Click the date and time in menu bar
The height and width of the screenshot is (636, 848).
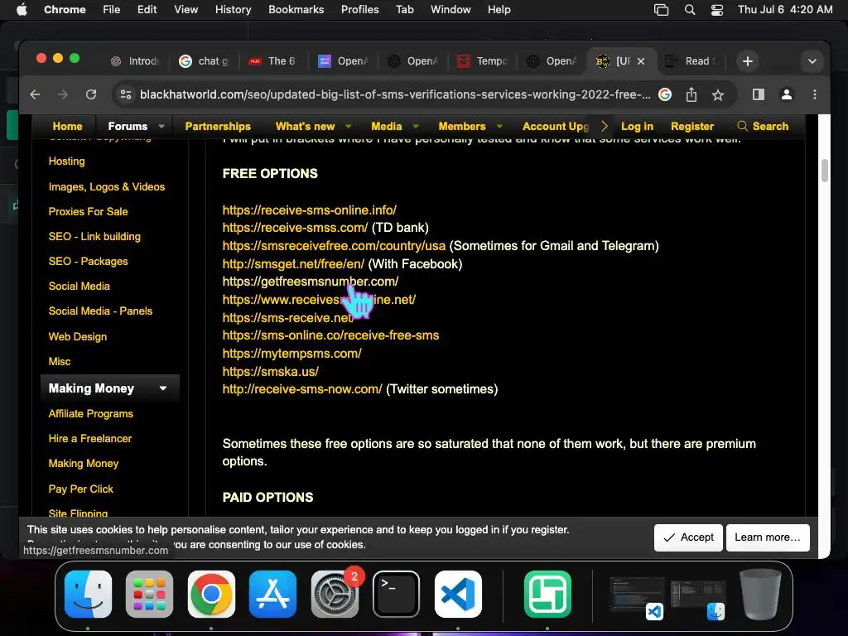(785, 10)
